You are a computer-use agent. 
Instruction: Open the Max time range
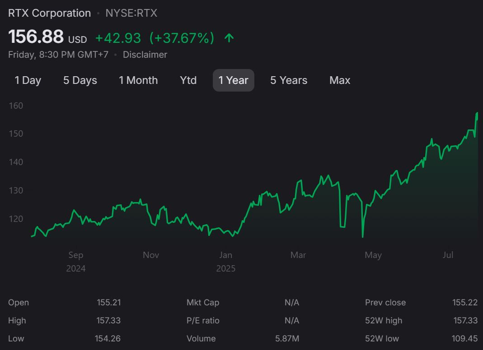click(x=340, y=80)
